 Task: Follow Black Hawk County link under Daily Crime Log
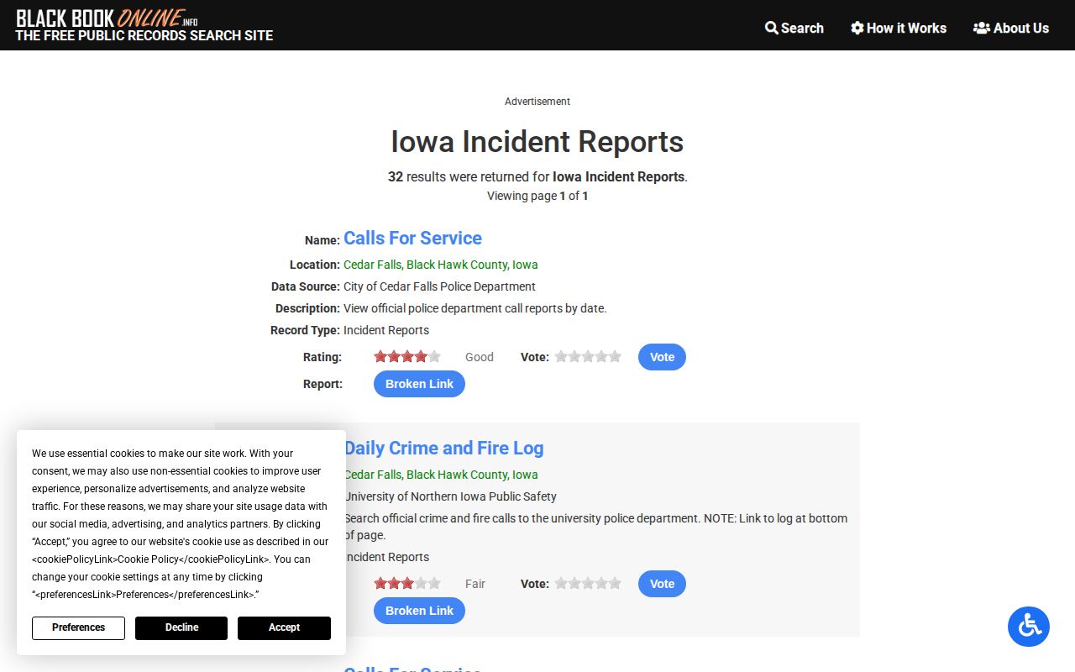tap(457, 475)
